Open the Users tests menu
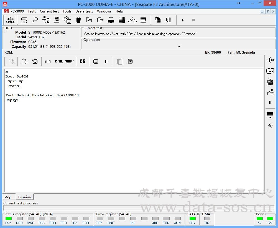This screenshot has height=228, width=278. pos(84,11)
